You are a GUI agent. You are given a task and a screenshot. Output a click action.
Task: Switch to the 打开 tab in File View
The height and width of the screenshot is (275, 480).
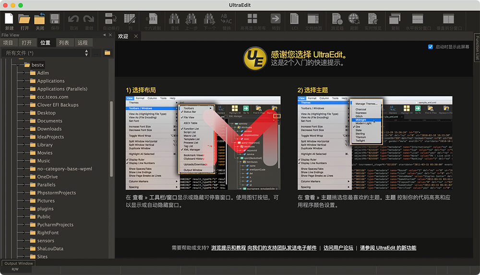point(26,43)
